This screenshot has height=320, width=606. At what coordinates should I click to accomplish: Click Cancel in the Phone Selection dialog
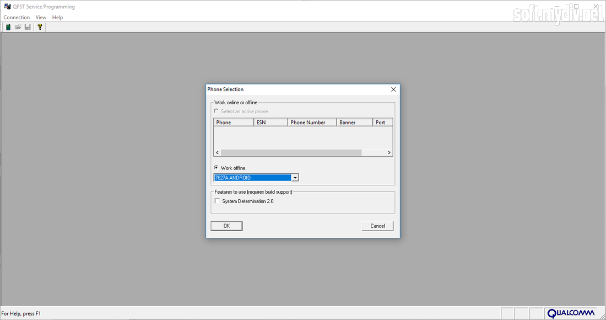tap(377, 226)
